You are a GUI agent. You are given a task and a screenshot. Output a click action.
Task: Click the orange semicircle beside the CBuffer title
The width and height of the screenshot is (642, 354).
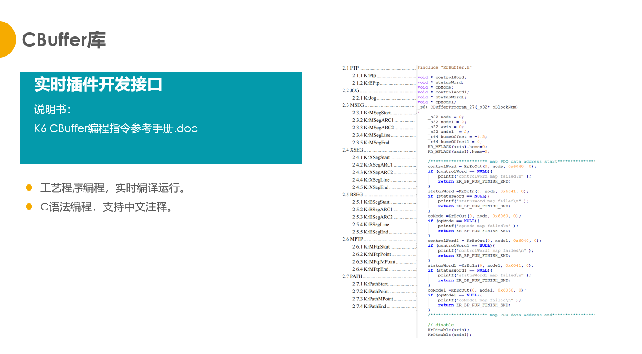click(7, 40)
